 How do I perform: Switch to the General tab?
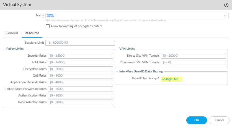pyautogui.click(x=12, y=33)
